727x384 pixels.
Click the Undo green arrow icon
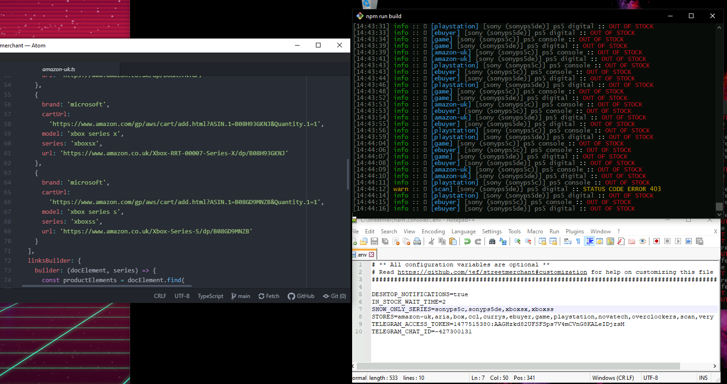467,241
